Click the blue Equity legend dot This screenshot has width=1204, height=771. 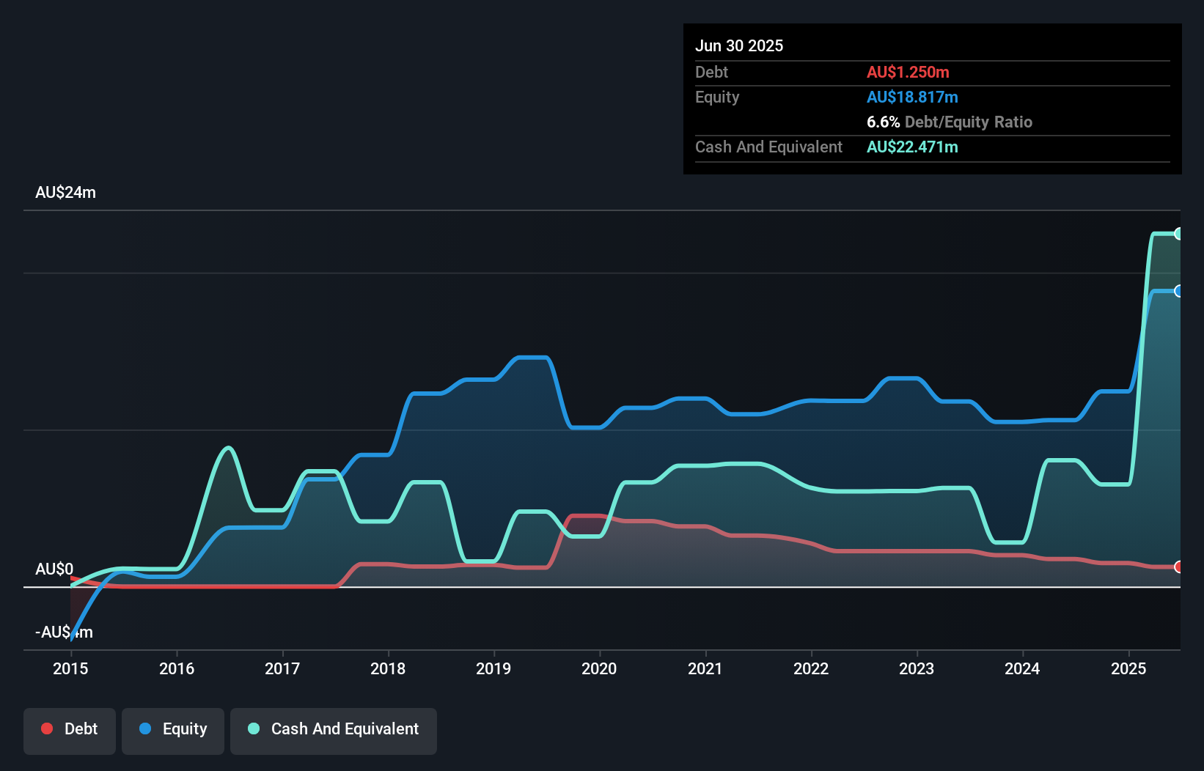click(147, 728)
